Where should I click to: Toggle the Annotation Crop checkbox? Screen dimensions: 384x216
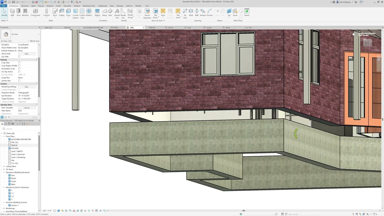(x=19, y=69)
